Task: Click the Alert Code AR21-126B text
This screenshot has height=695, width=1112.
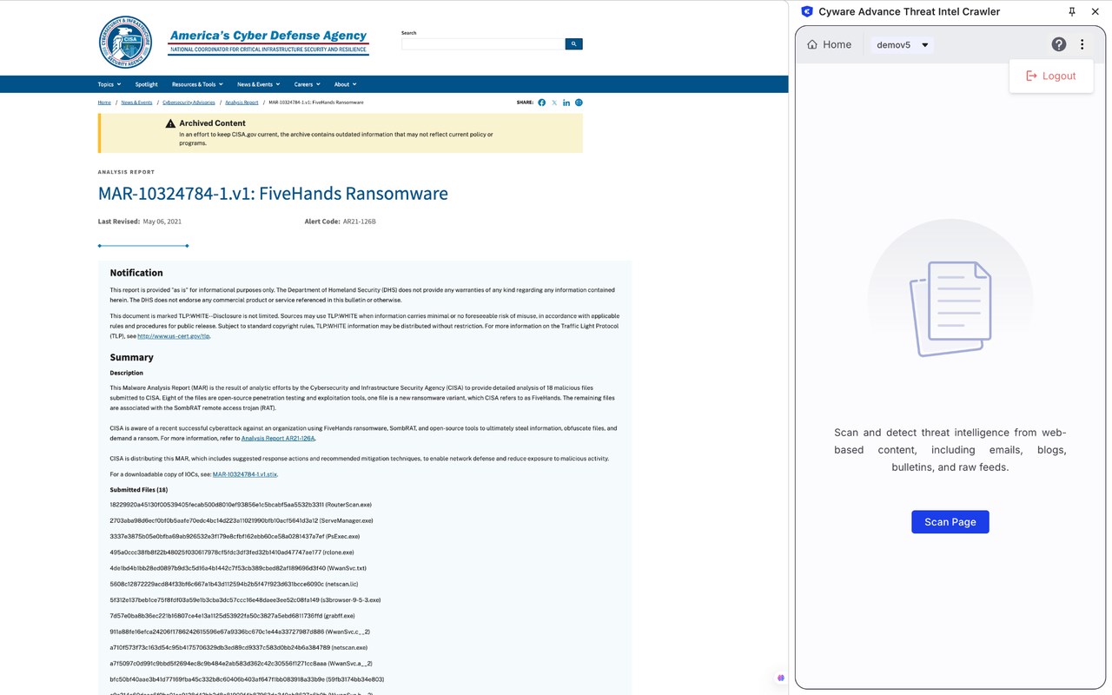Action: pos(341,222)
